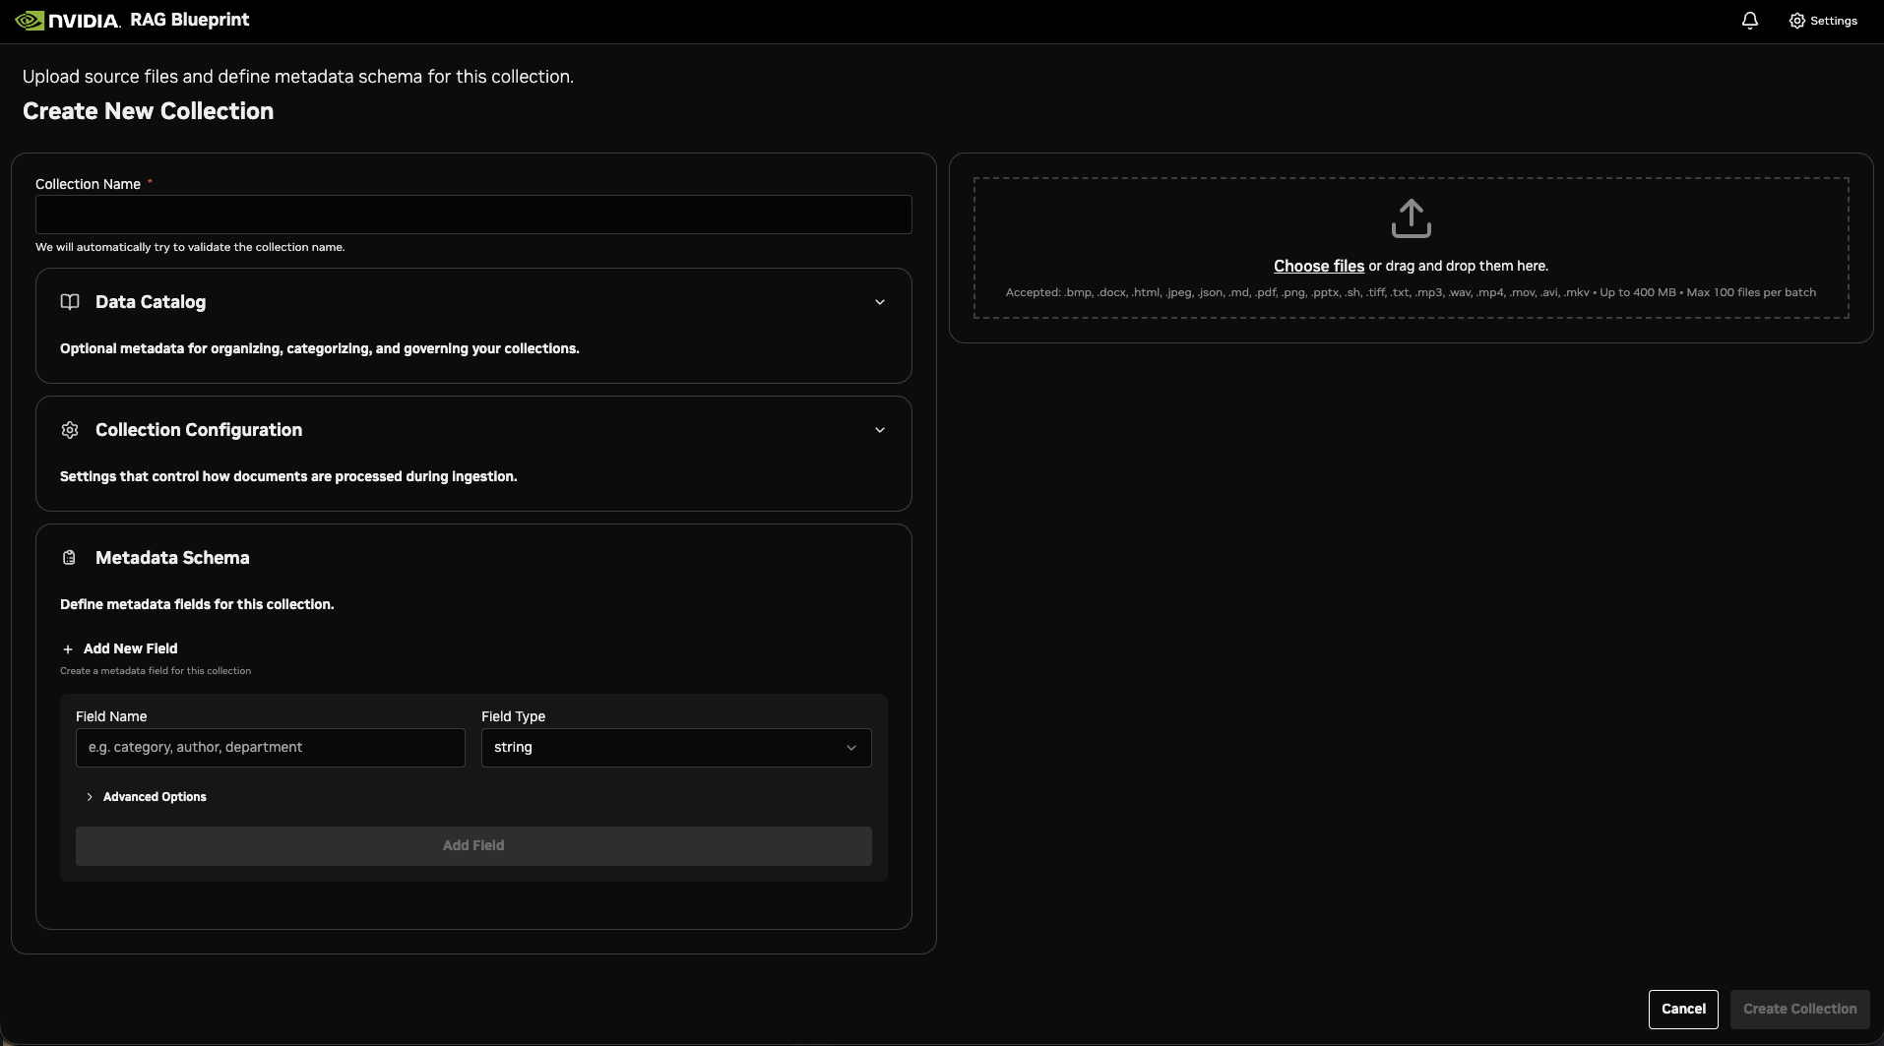Click the plus icon beside Add New Field
This screenshot has width=1884, height=1046.
coord(68,649)
